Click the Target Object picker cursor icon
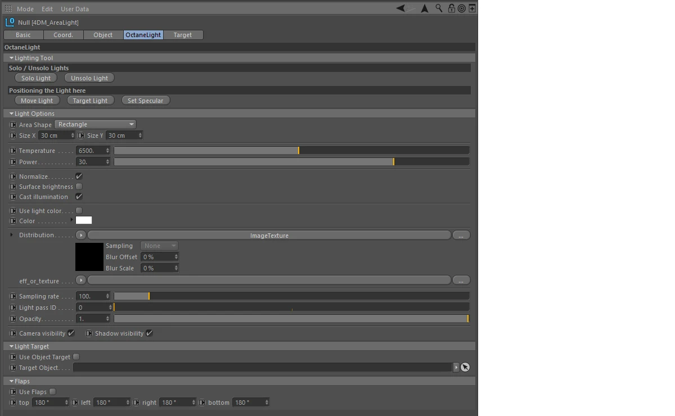The width and height of the screenshot is (675, 416). click(465, 368)
